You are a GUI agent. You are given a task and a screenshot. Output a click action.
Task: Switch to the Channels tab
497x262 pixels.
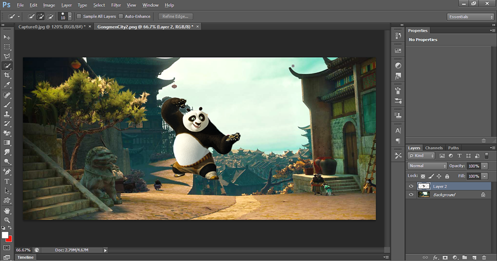434,148
